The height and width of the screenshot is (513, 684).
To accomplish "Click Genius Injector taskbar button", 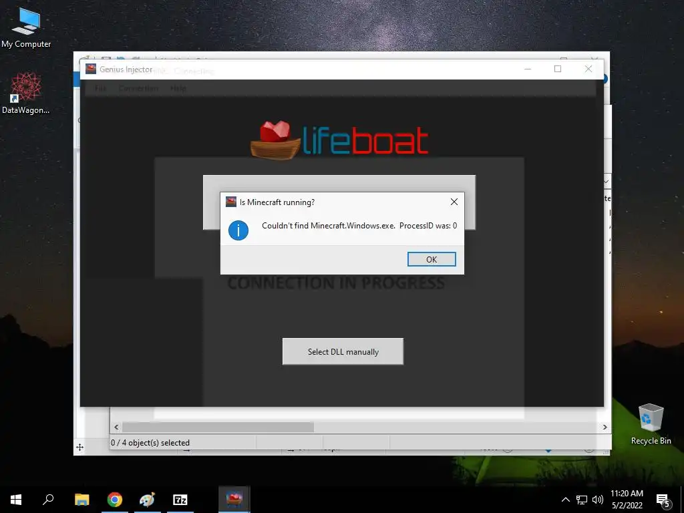I will pos(234,500).
